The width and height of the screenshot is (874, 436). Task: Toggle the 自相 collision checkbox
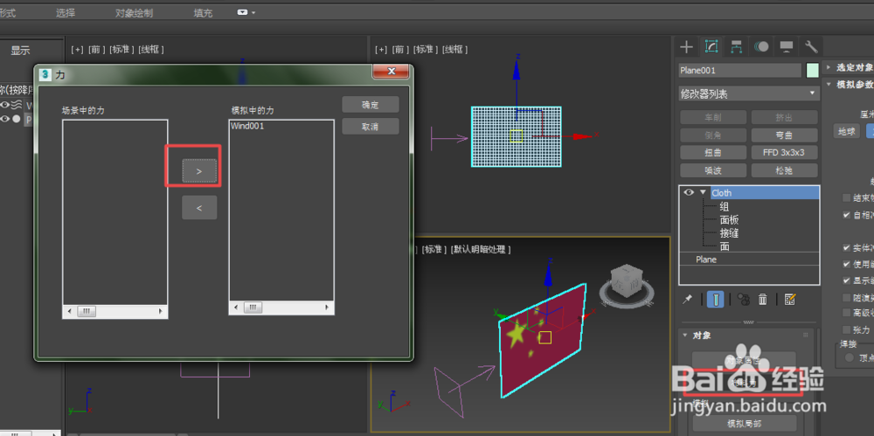coord(847,215)
